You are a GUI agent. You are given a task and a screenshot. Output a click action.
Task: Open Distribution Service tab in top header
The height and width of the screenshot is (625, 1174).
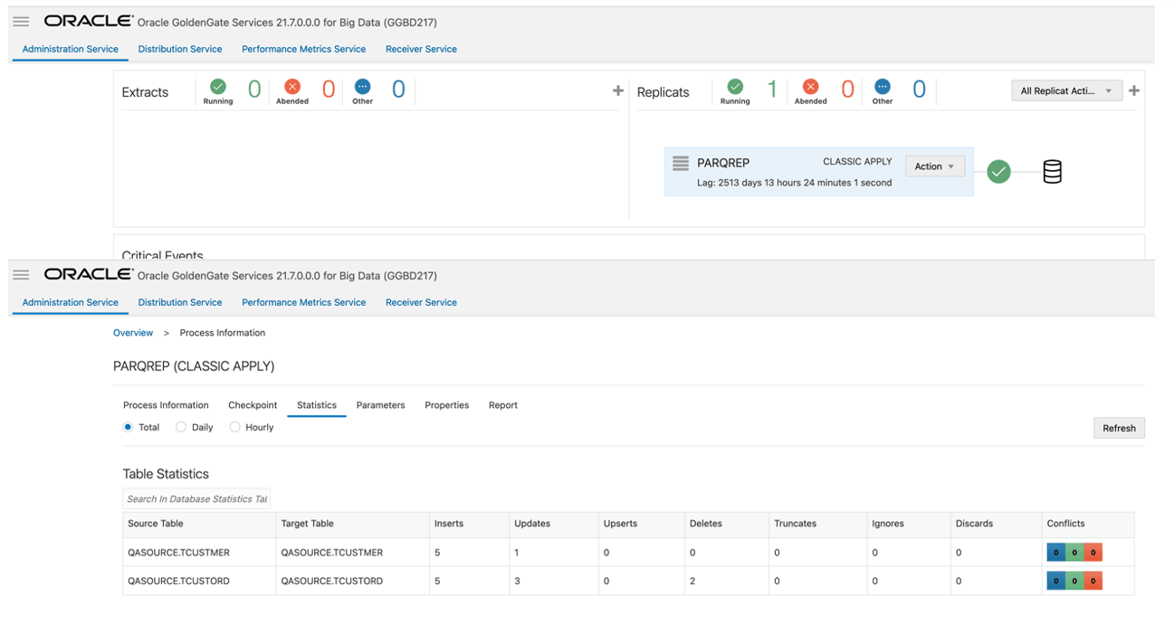(x=180, y=49)
